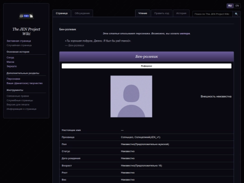Screen dimensions: 244x183
Task: Click the Возраст row label
Action: click(66, 165)
